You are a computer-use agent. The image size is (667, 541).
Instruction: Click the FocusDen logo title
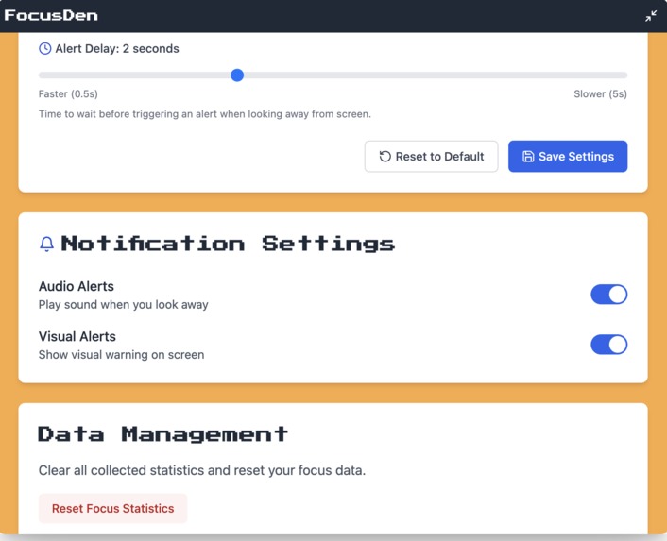tap(51, 16)
